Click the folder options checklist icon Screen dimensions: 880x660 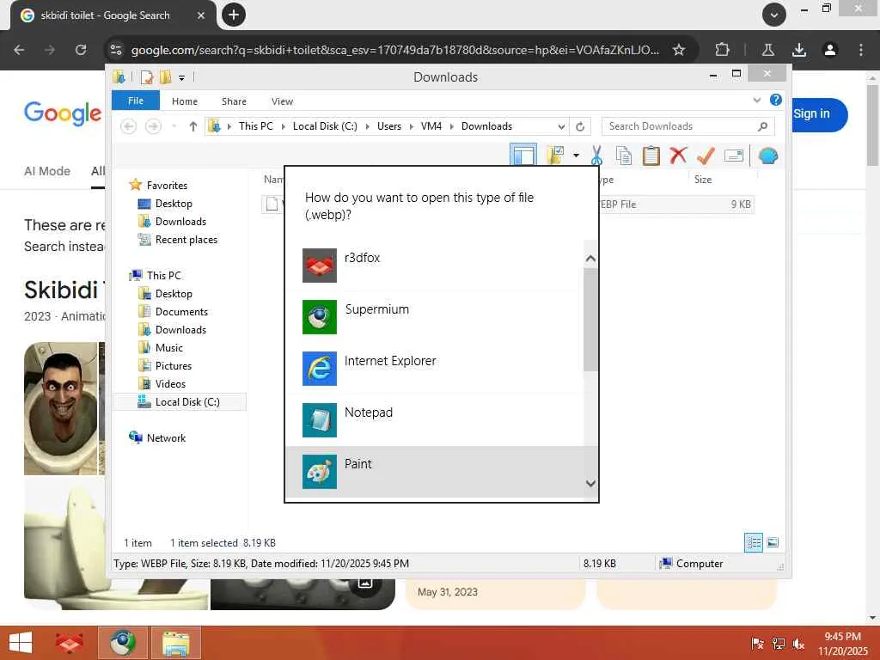[555, 155]
